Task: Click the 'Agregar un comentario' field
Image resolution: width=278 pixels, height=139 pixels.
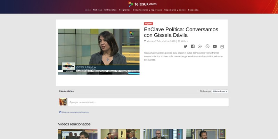Action: click(x=148, y=102)
